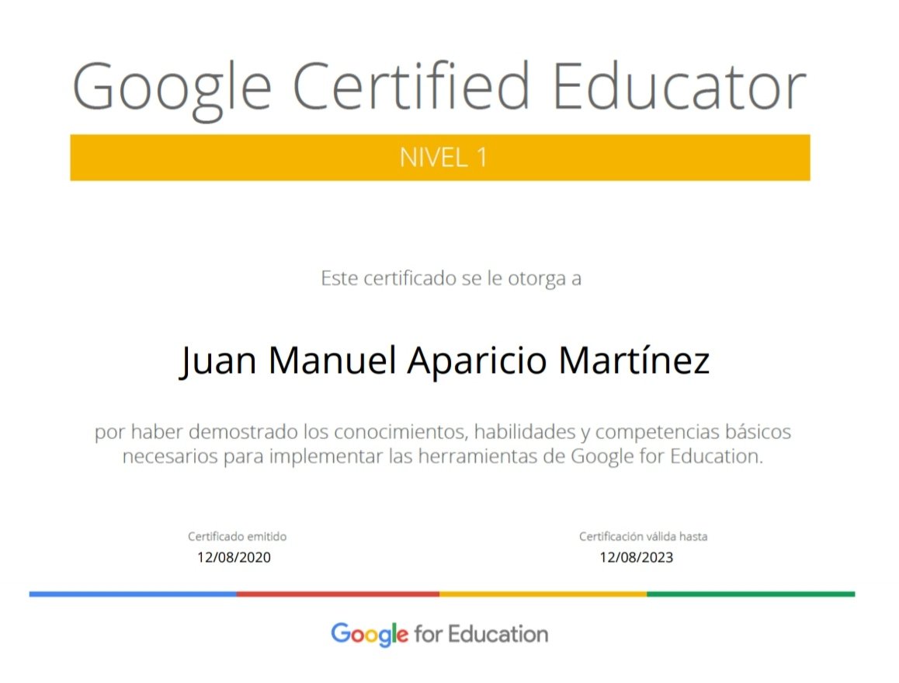899x683 pixels.
Task: Click the expiry date 12/08/2023
Action: point(637,557)
